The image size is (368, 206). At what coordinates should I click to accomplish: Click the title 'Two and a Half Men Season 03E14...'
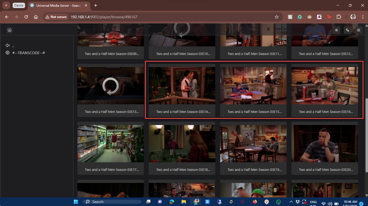click(183, 112)
